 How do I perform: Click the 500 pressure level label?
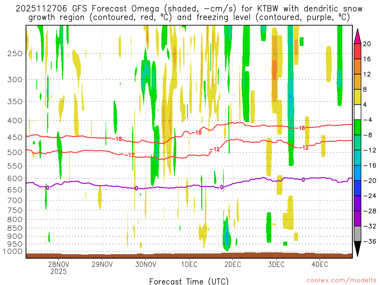point(15,153)
